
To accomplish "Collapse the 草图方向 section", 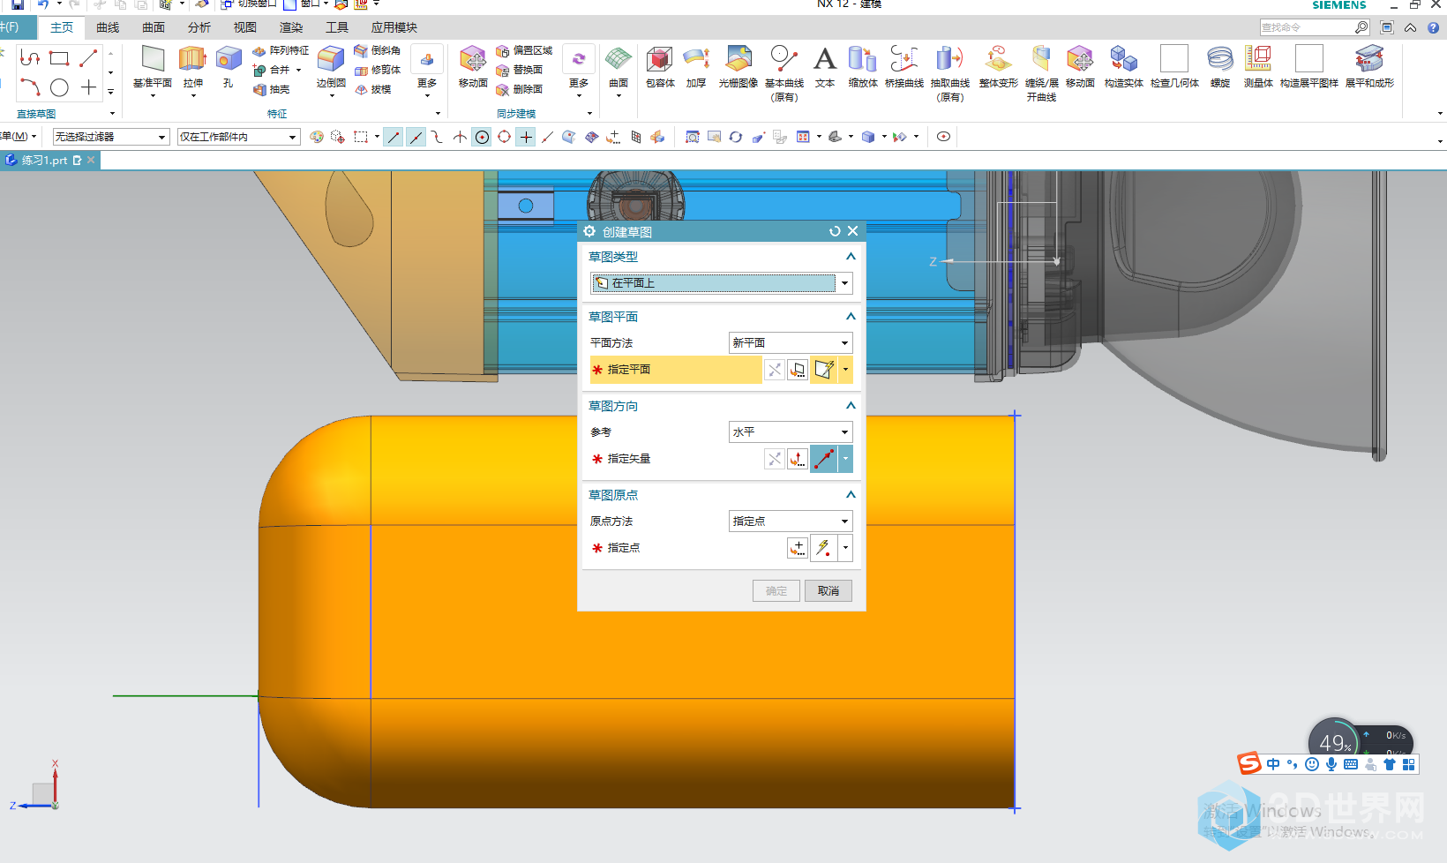I will tap(851, 406).
